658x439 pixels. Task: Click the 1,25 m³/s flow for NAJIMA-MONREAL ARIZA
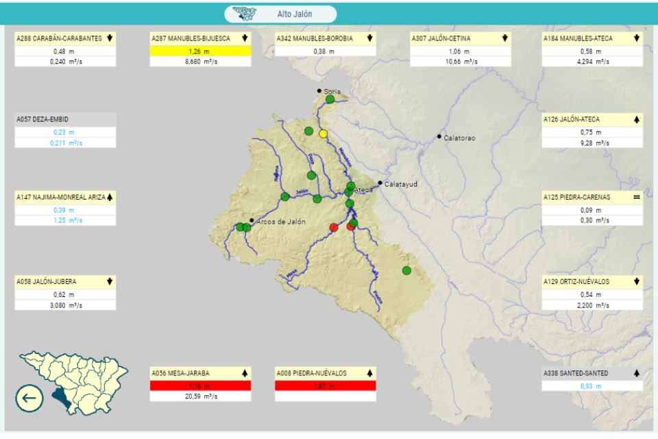(68, 221)
